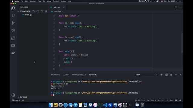Viewport: 193px width, 108px height.
Task: Create a new file in explorer header
Action: tap(33, 11)
